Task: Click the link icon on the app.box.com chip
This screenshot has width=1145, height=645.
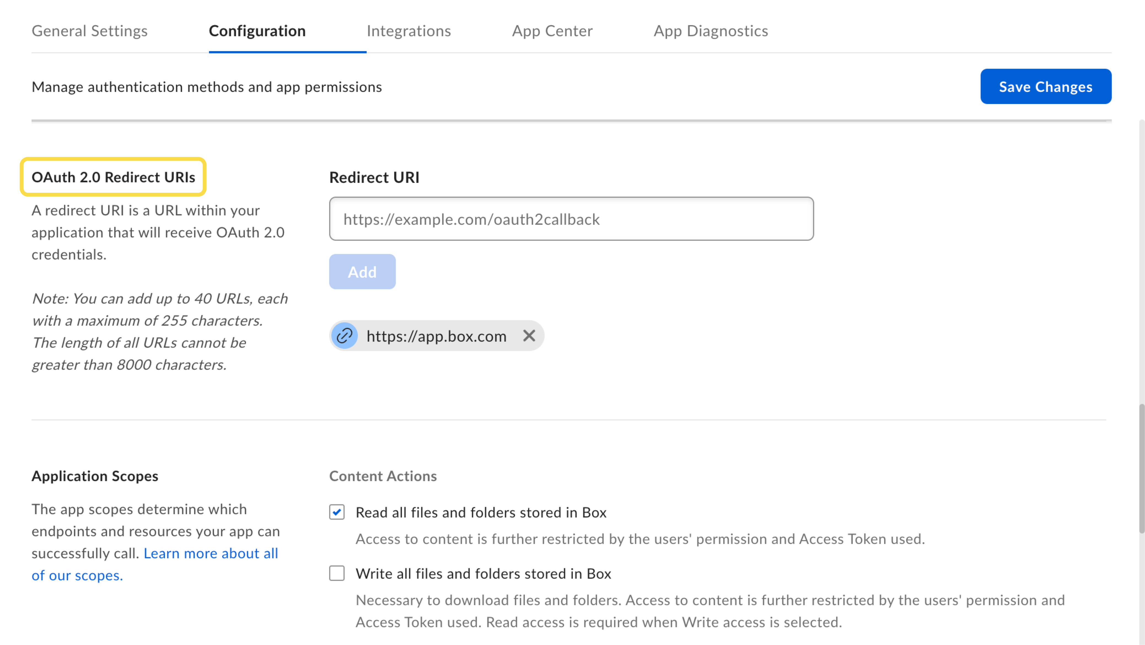Action: (x=344, y=336)
